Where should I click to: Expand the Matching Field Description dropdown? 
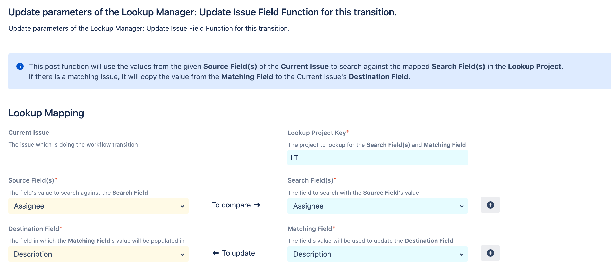(377, 254)
